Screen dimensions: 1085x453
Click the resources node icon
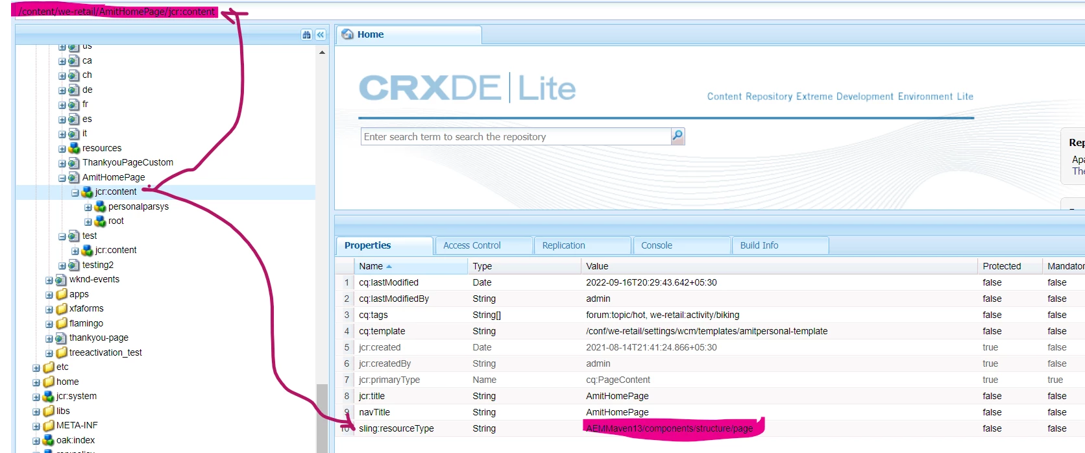tap(74, 149)
